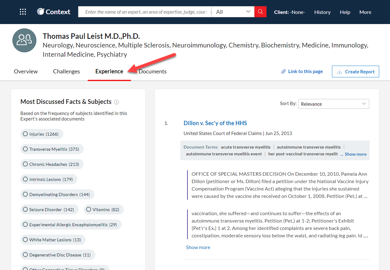Open the Sort By Relevance dropdown
Image resolution: width=390 pixels, height=270 pixels.
click(333, 104)
